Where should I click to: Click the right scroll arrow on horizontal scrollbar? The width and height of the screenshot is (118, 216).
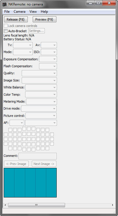(x=113, y=205)
